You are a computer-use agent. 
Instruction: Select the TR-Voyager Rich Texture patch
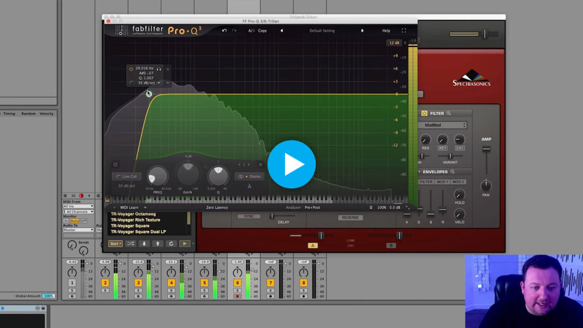tap(135, 220)
